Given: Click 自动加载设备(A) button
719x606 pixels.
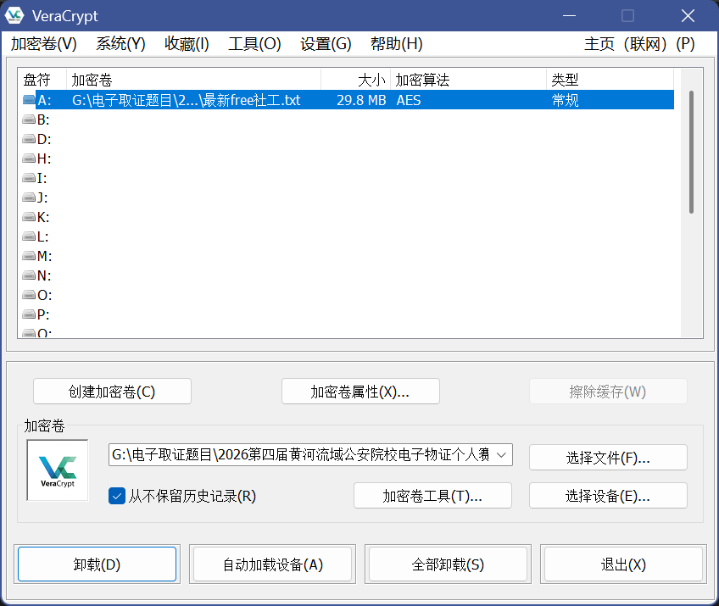Looking at the screenshot, I should [272, 564].
